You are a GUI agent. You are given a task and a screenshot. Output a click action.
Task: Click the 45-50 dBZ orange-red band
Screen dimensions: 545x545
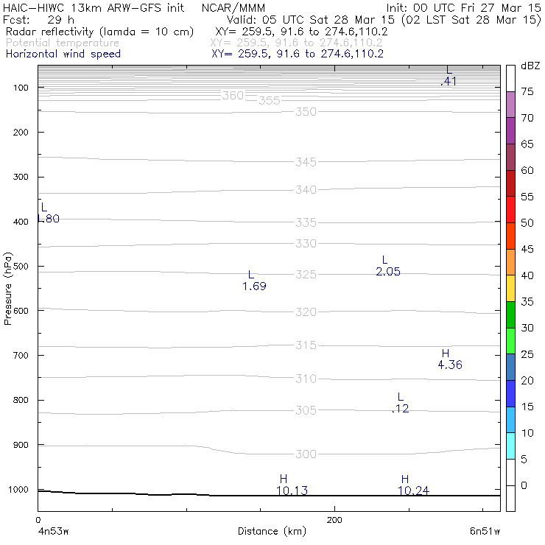pyautogui.click(x=510, y=236)
